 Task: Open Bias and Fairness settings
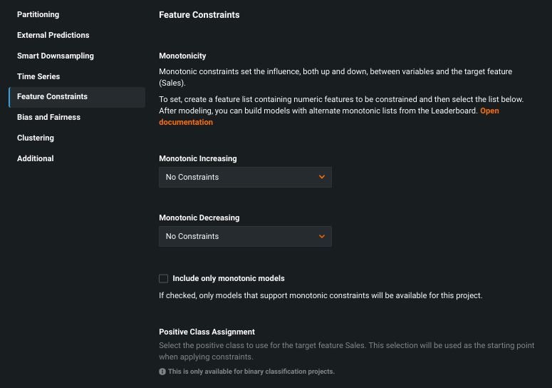[x=48, y=117]
